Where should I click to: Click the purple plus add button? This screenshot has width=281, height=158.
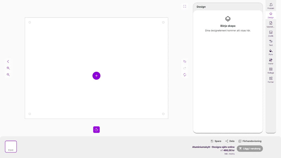(97, 75)
